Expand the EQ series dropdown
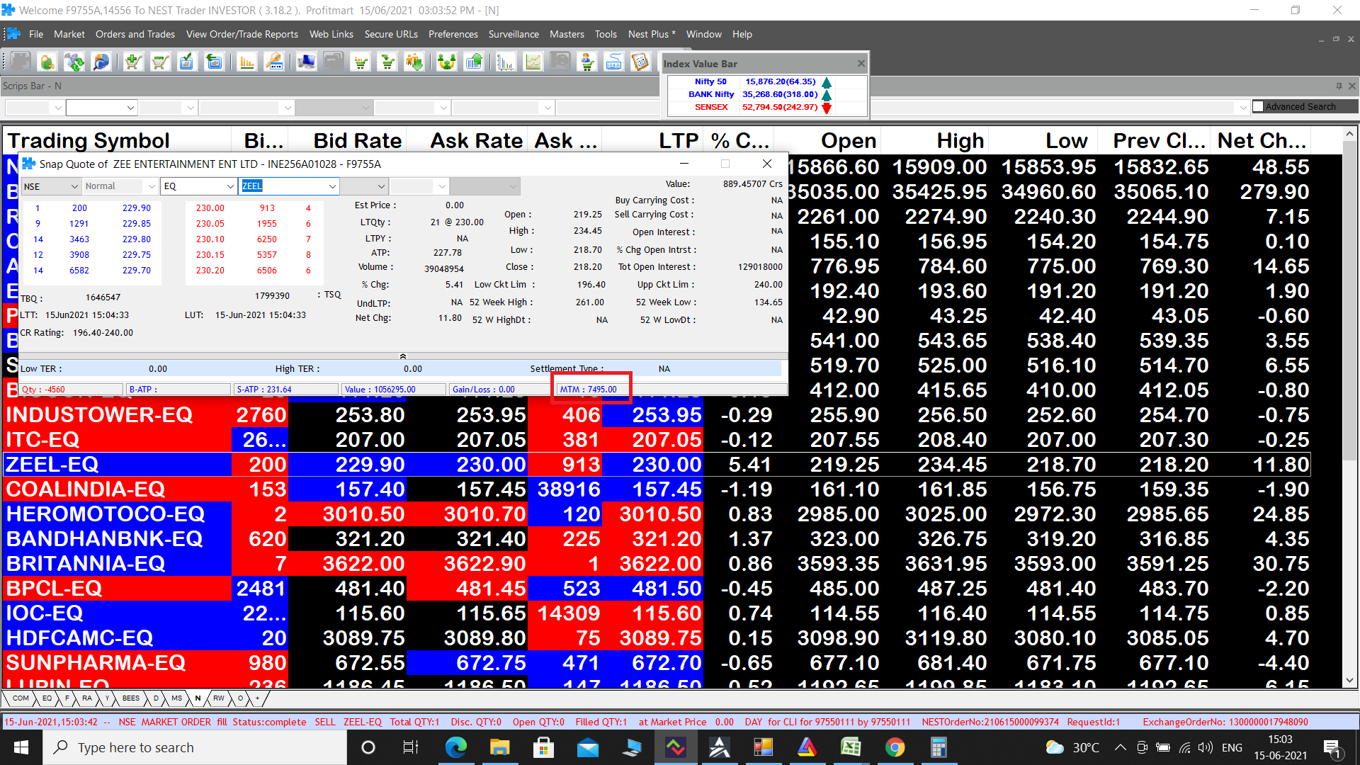 pyautogui.click(x=229, y=186)
